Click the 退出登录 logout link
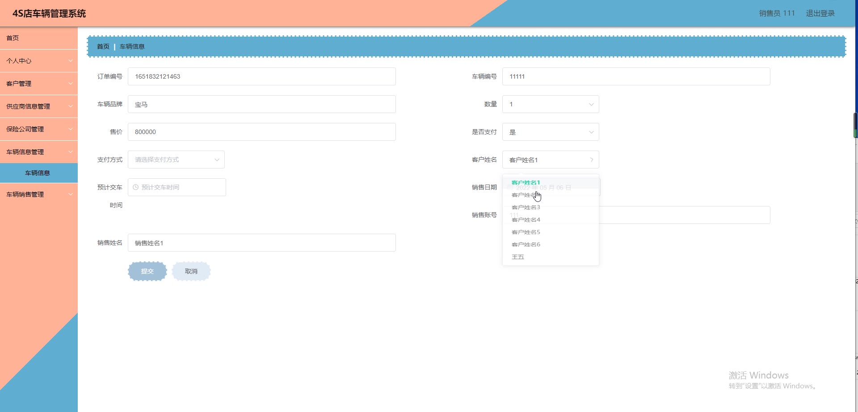The height and width of the screenshot is (412, 858). [820, 13]
